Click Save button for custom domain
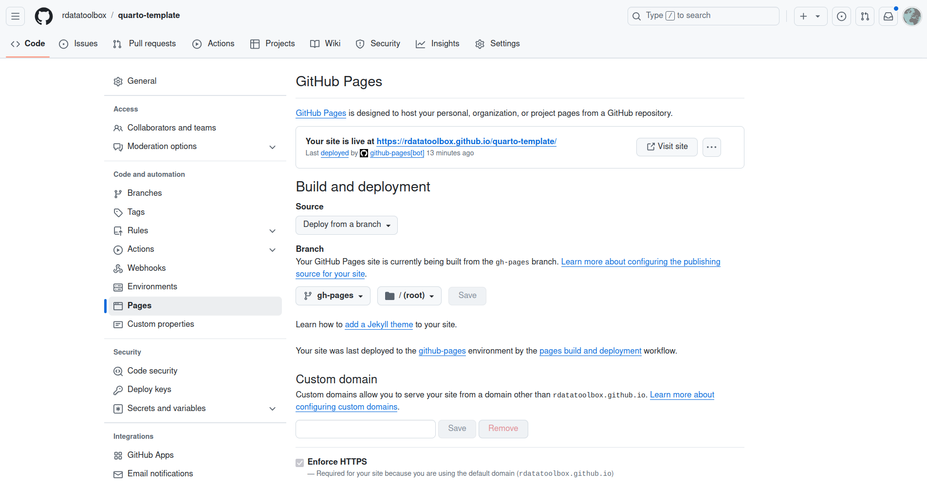927x488 pixels. click(x=457, y=429)
